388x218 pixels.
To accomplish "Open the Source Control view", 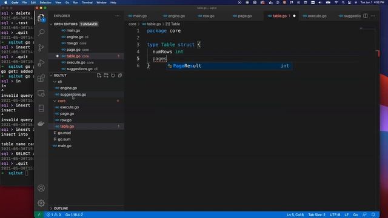I will [41, 47].
